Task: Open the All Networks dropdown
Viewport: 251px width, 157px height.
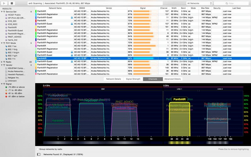Action: pos(199,3)
